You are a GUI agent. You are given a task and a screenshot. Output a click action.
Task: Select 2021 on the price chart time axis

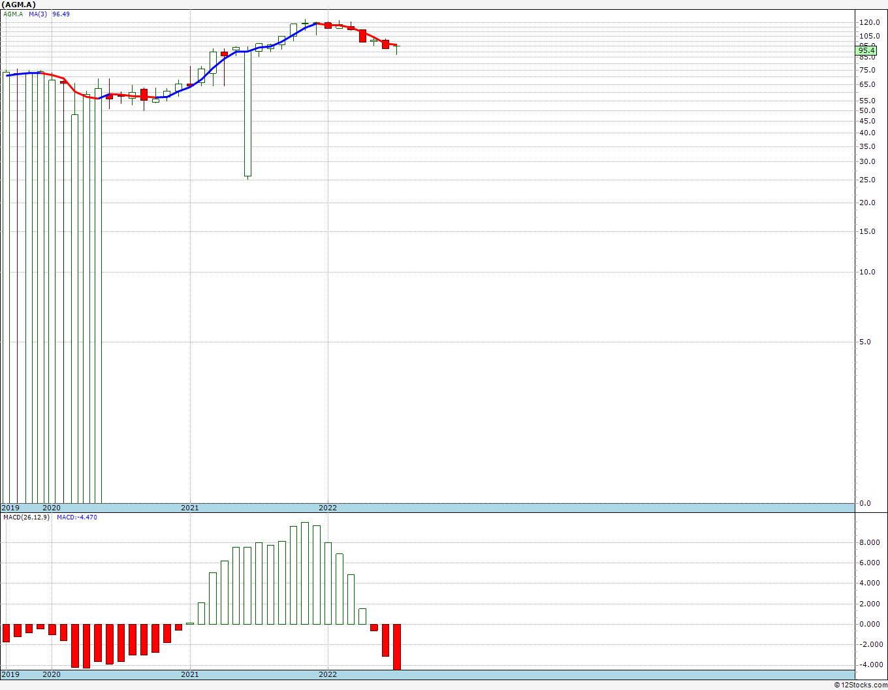coord(190,508)
